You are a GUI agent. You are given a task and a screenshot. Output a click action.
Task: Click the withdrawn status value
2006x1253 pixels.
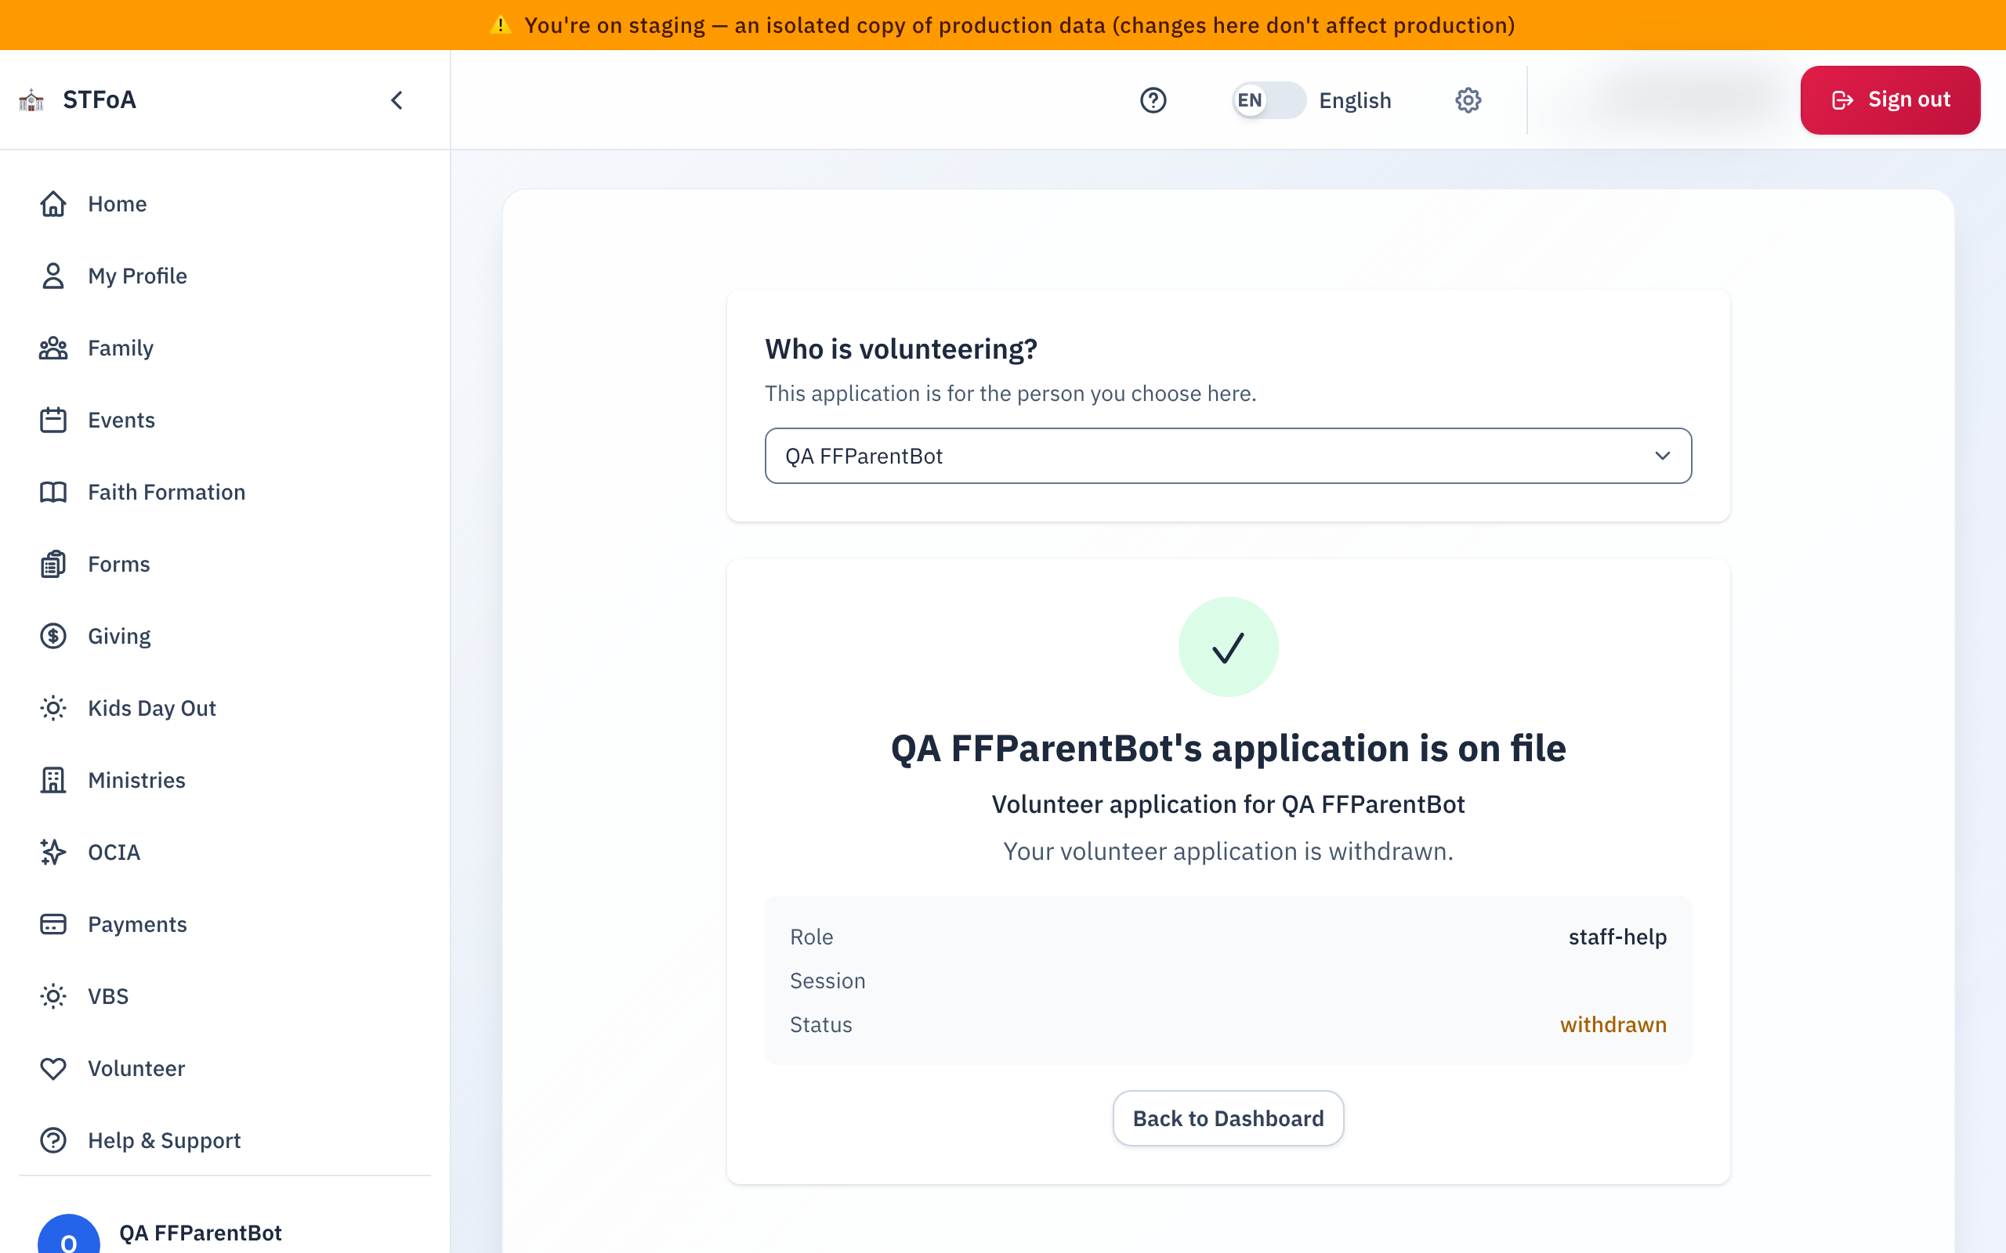1613,1025
